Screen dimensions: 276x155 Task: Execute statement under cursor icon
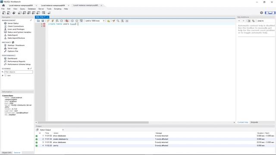click(x=53, y=21)
